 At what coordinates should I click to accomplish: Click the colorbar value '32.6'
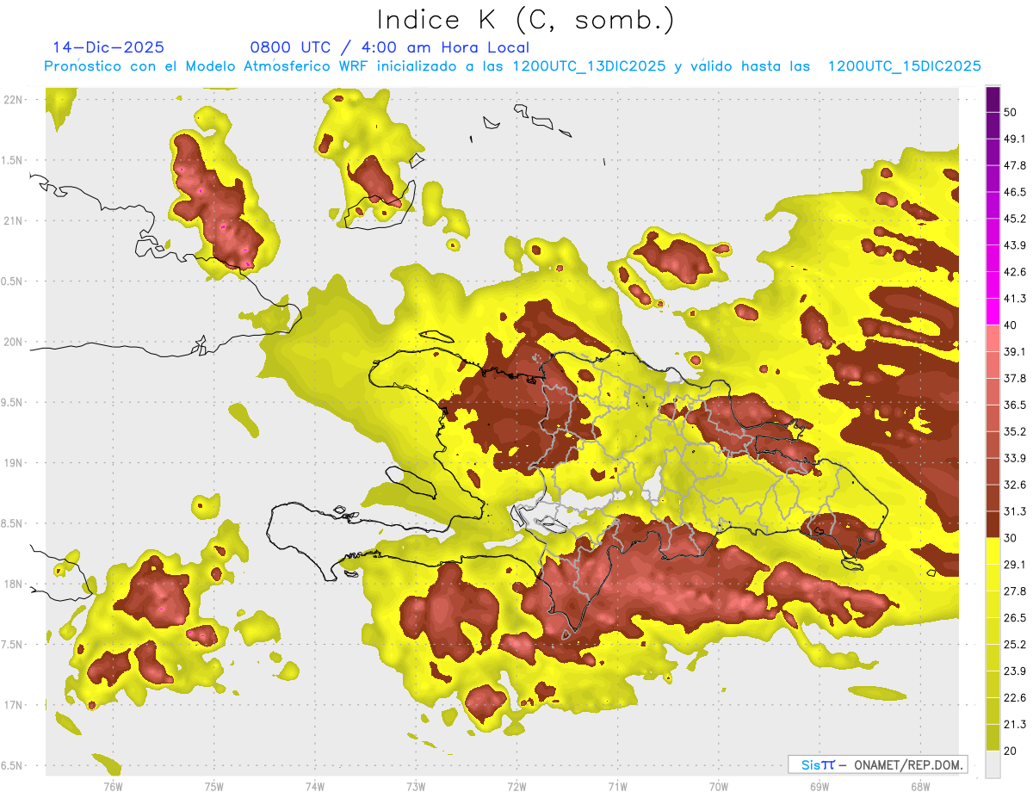[x=1015, y=485]
